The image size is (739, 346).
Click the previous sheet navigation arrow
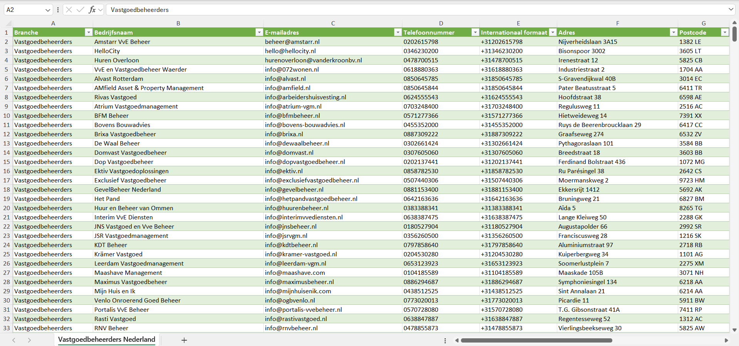click(x=14, y=340)
